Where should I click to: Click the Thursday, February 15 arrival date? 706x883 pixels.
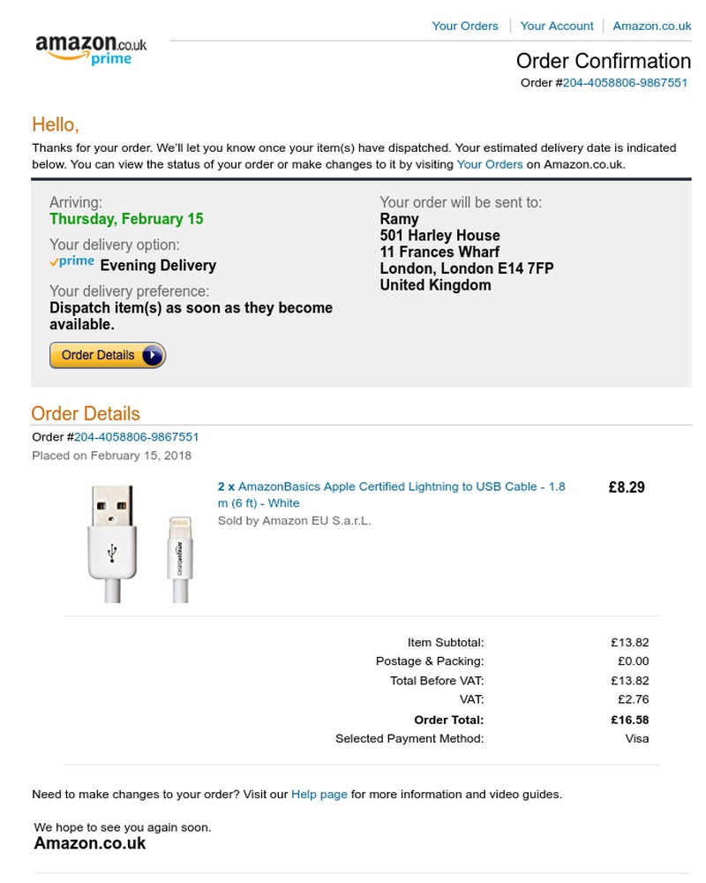pyautogui.click(x=126, y=218)
